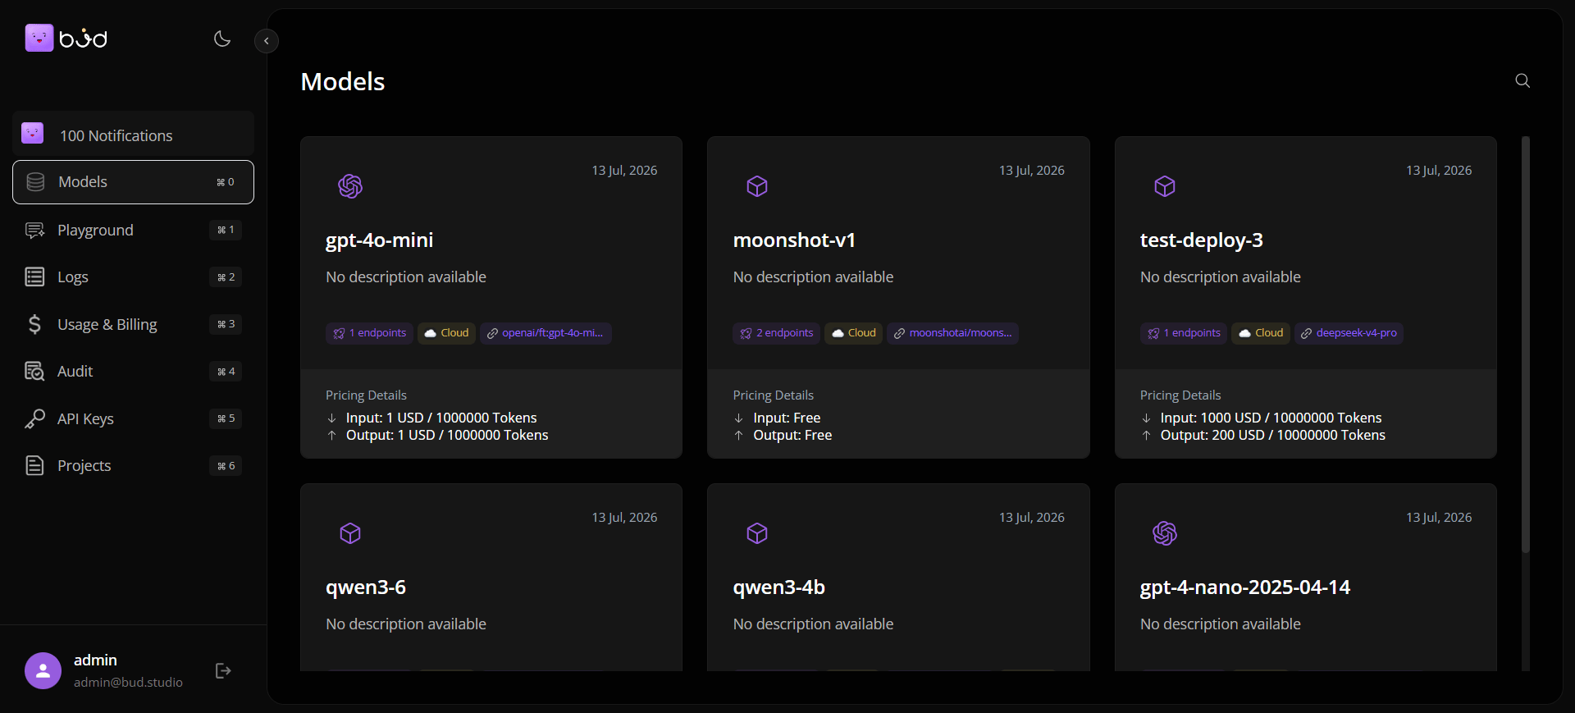Click 'Input: Free' on moonshot-v1 card

click(787, 418)
